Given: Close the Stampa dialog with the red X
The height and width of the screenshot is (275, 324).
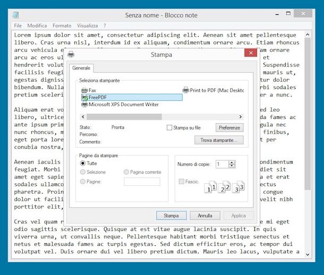Looking at the screenshot, I should click(x=251, y=53).
